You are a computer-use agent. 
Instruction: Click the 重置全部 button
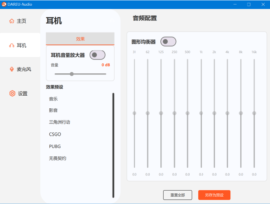coord(177,195)
